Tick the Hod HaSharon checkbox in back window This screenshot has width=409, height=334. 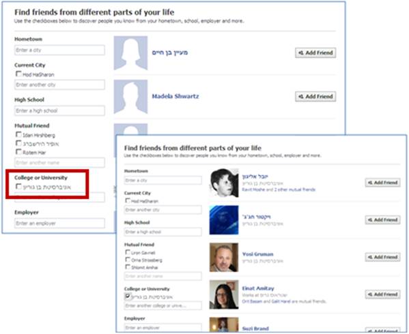18,74
